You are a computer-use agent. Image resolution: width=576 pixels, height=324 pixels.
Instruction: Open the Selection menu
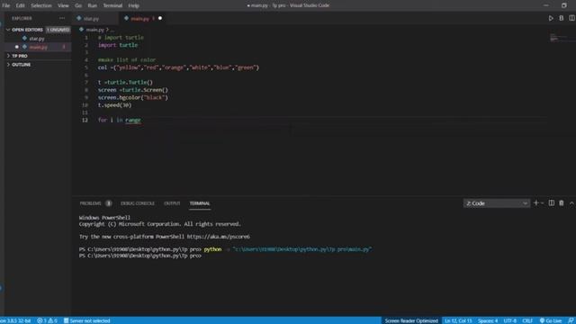click(x=41, y=5)
